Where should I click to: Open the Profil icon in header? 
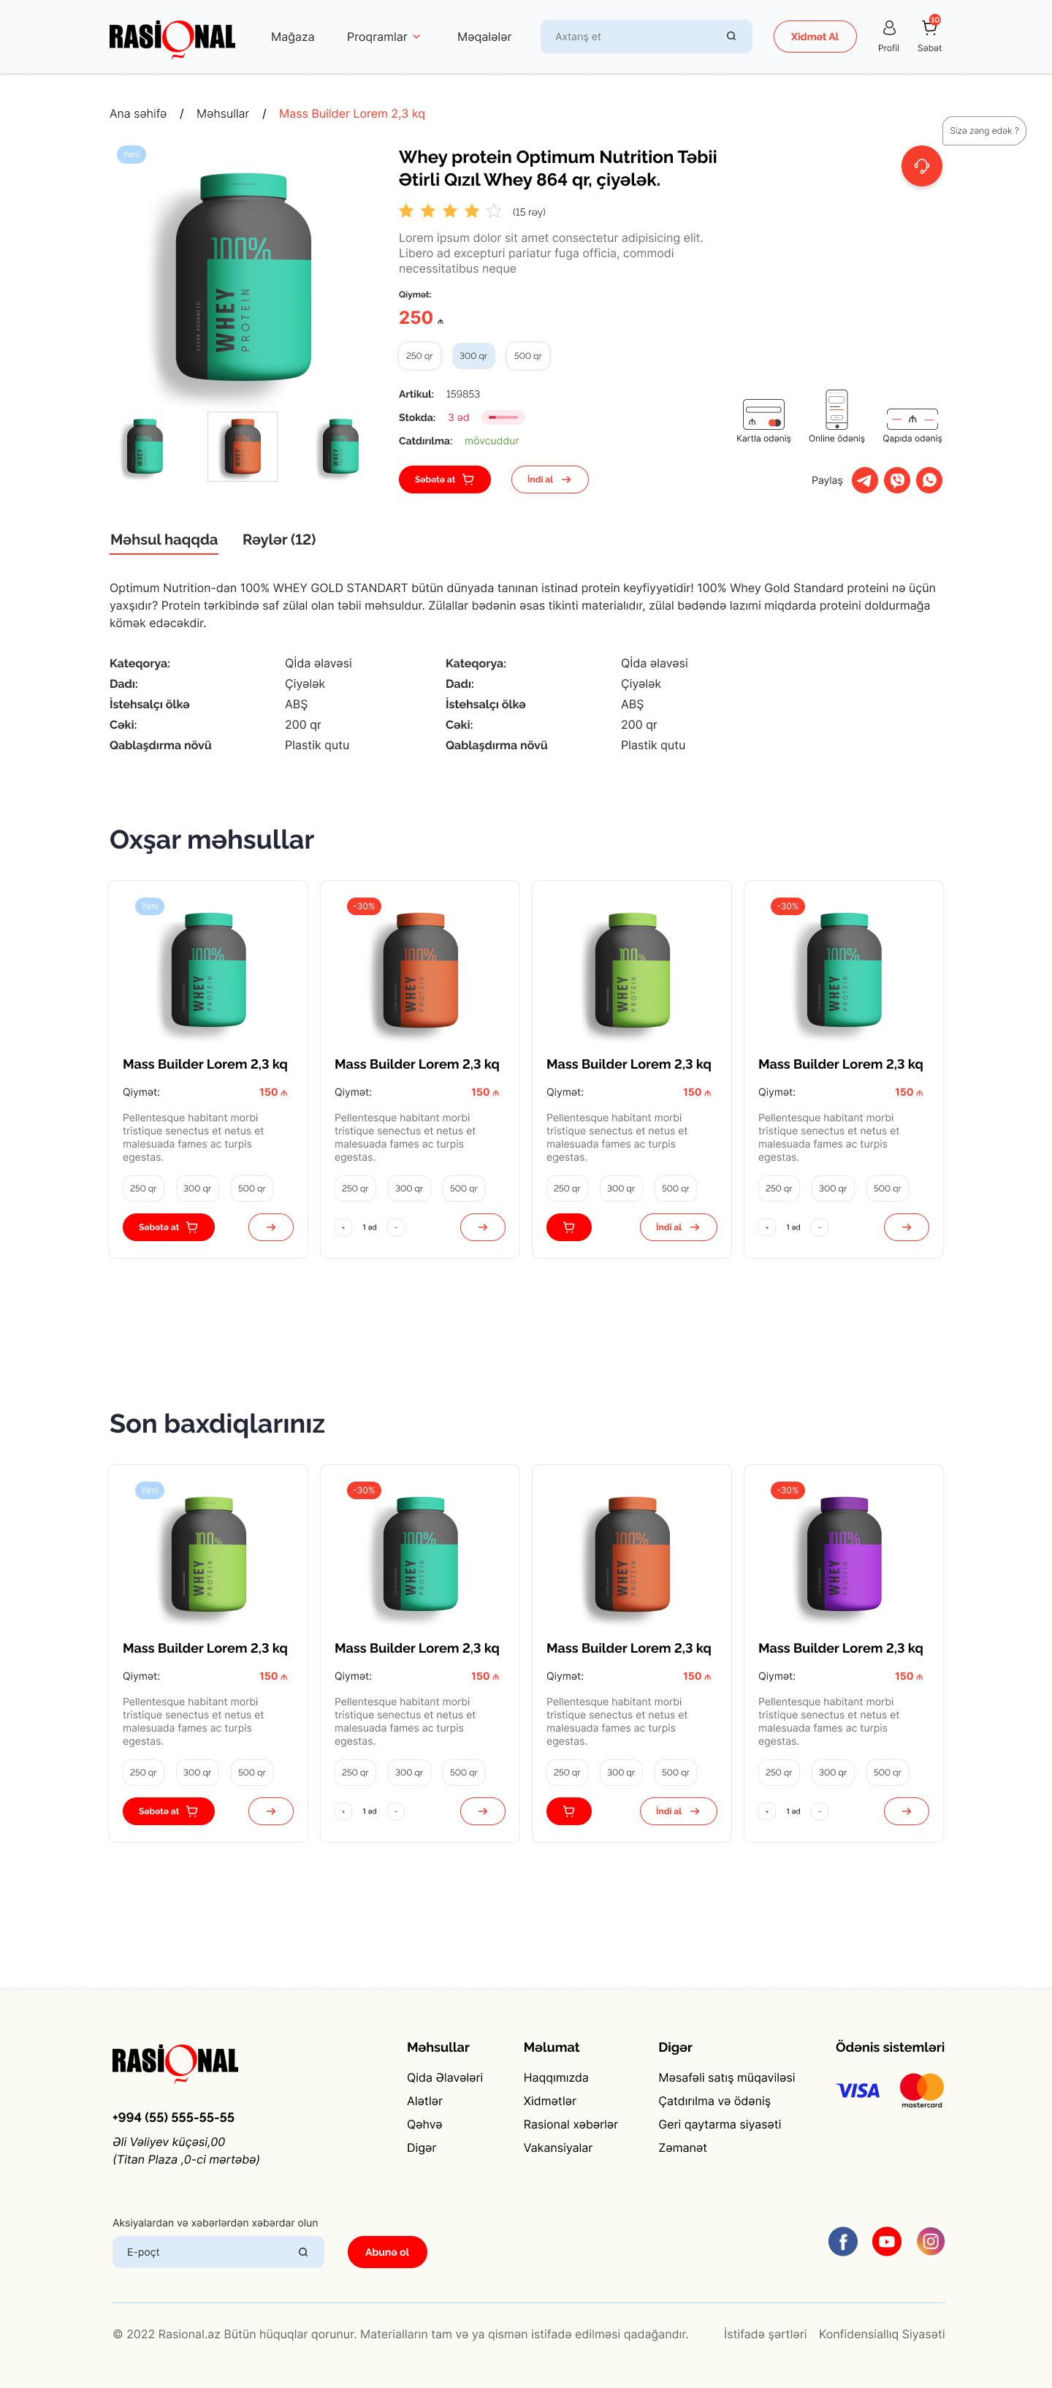click(888, 29)
